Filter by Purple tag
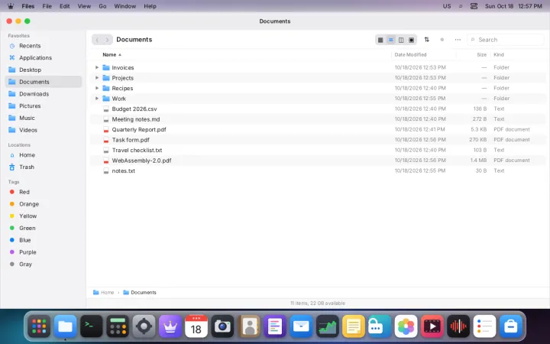This screenshot has width=550, height=344. click(x=43, y=252)
